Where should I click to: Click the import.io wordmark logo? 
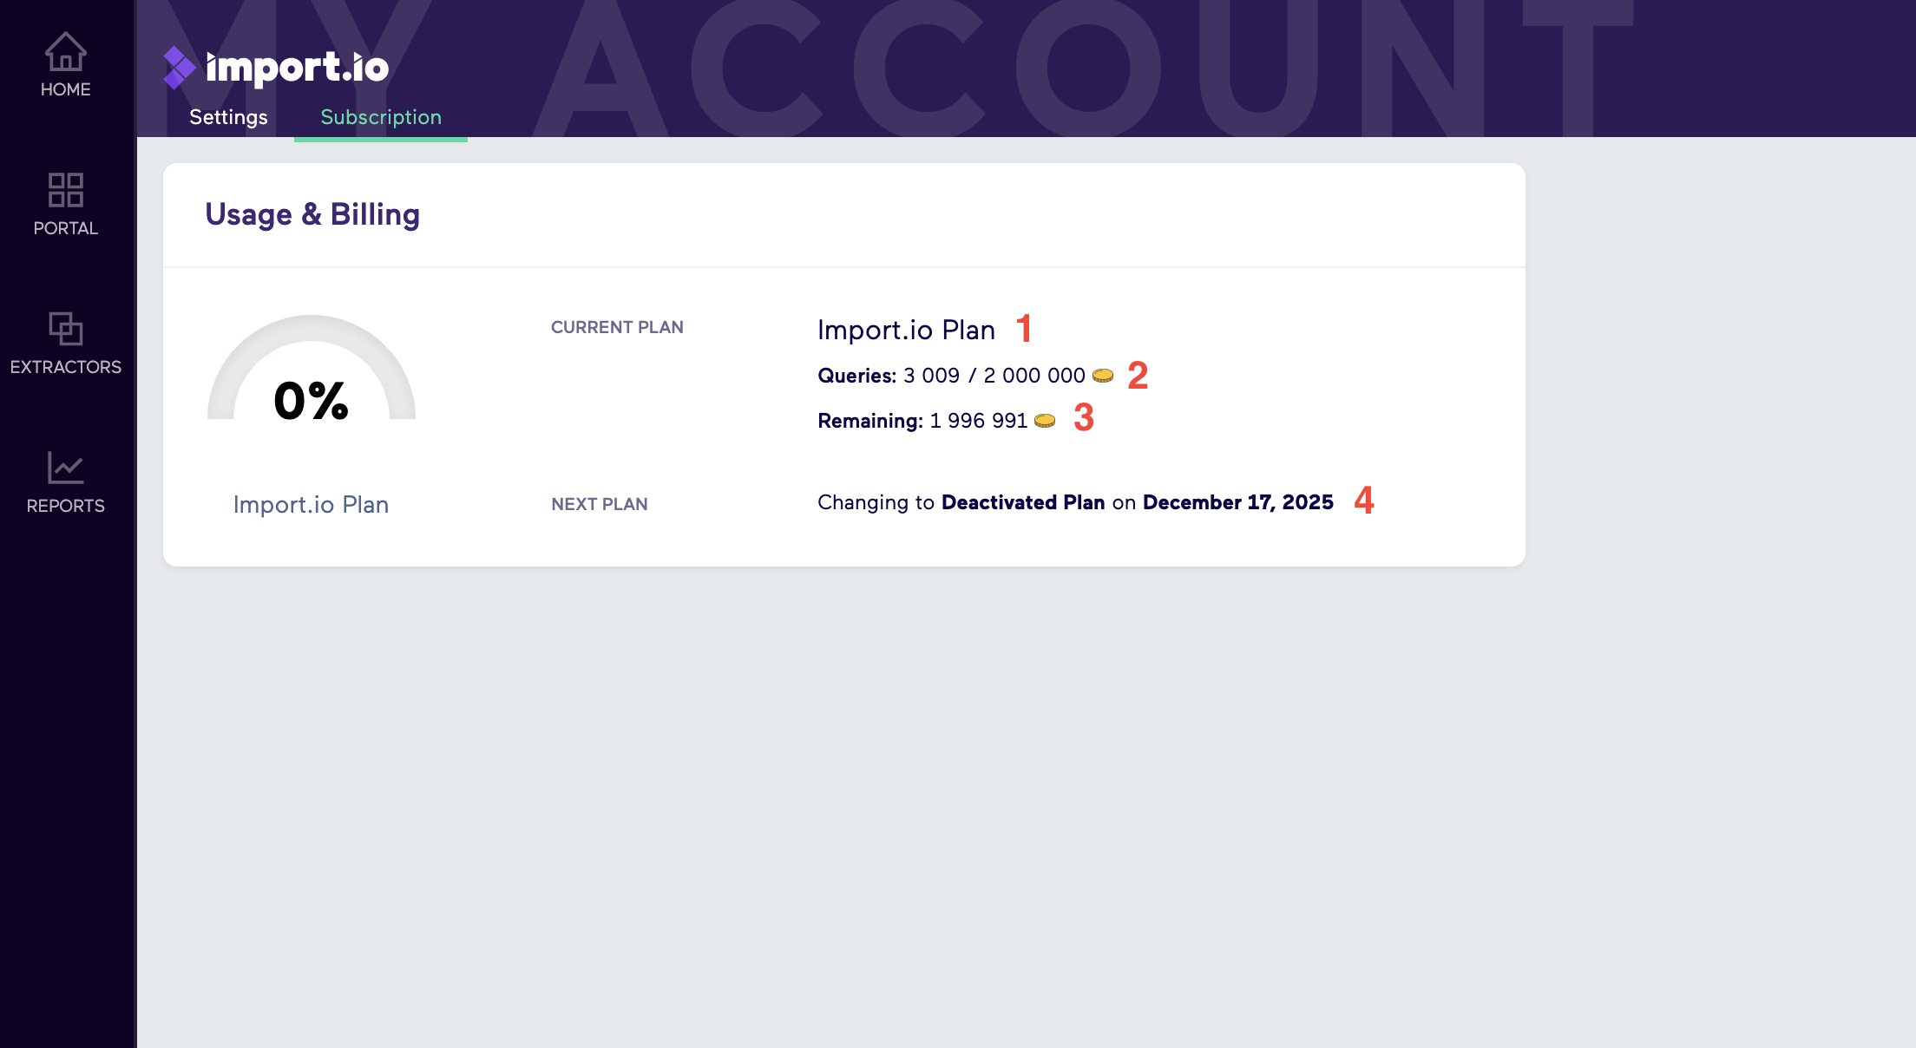tap(295, 68)
